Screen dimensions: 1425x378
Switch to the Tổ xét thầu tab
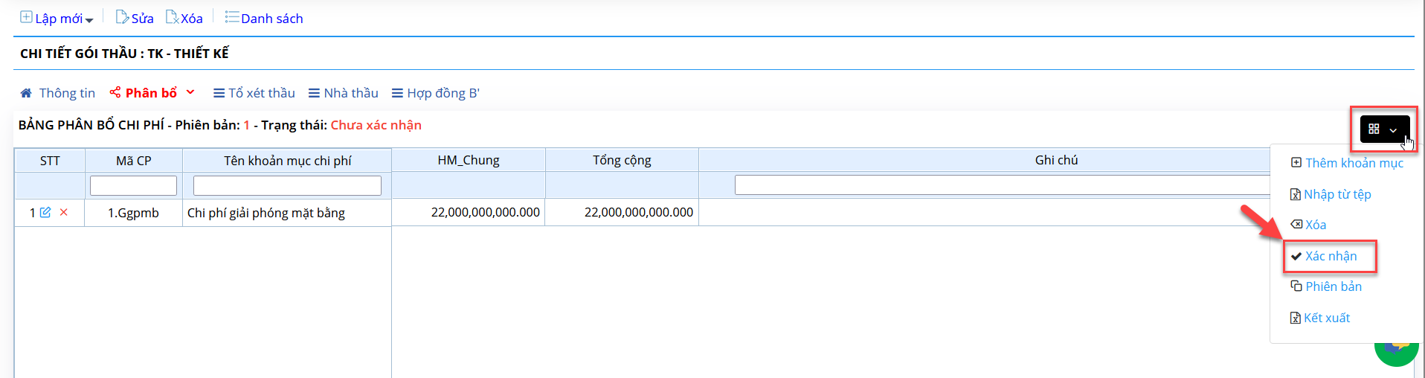coord(254,93)
